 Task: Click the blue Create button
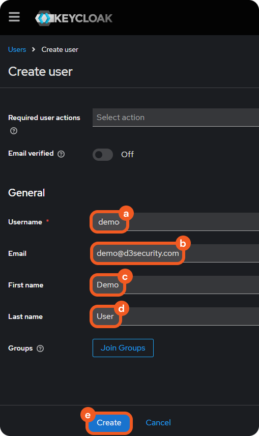coord(109,423)
